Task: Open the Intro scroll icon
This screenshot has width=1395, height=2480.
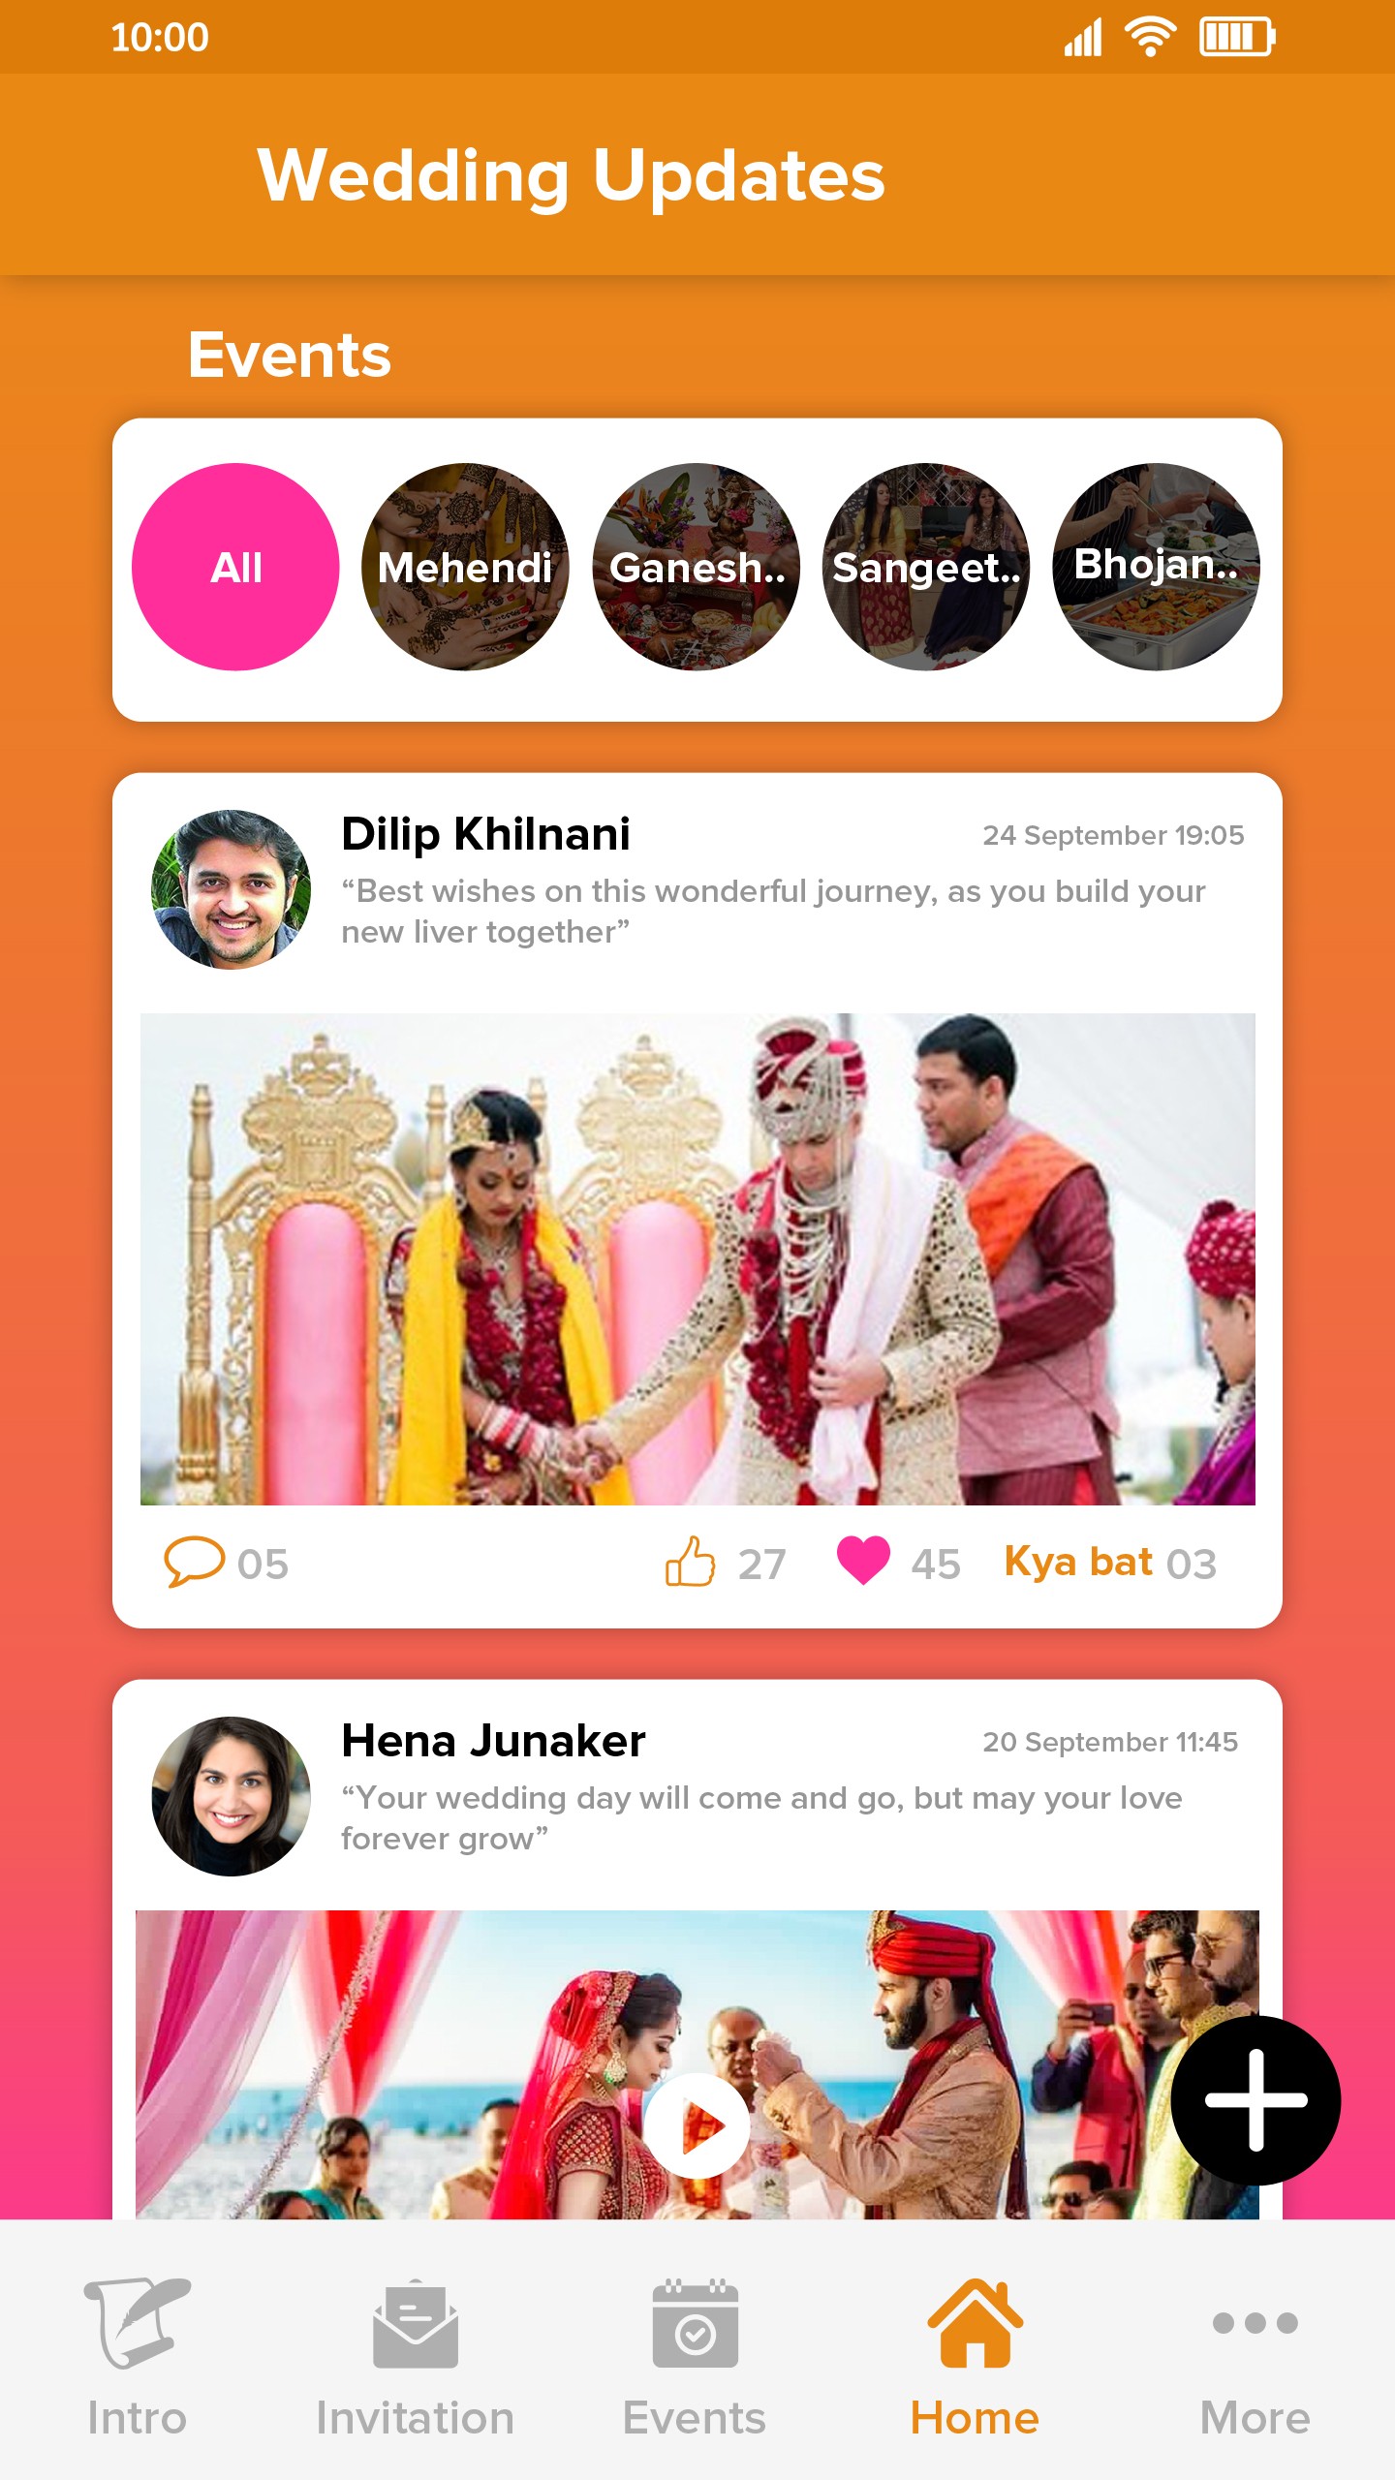Action: point(137,2322)
